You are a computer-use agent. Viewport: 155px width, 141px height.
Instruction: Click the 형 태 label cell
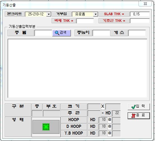pos(18,127)
